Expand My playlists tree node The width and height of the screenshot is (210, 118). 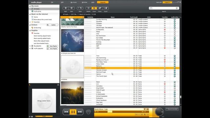(x=30, y=46)
